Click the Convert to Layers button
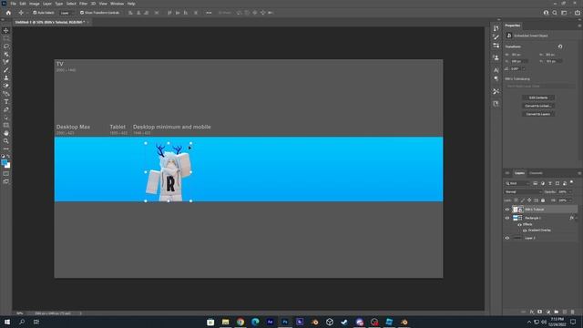The height and width of the screenshot is (328, 583). coord(538,114)
